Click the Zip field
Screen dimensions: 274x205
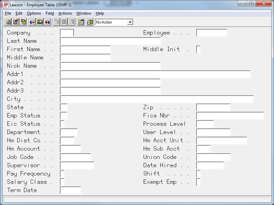(x=213, y=107)
